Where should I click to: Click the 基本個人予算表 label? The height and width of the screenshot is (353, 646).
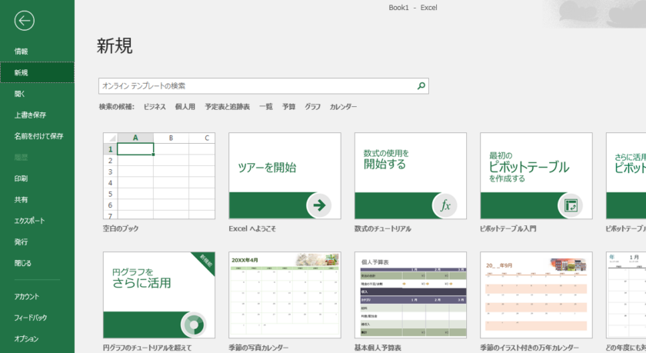pos(378,348)
